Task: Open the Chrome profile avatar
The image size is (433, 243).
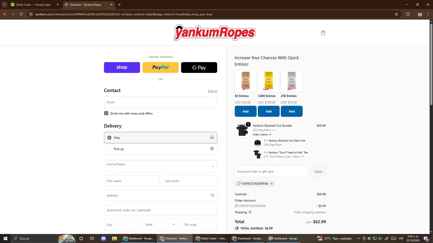Action: (420, 14)
